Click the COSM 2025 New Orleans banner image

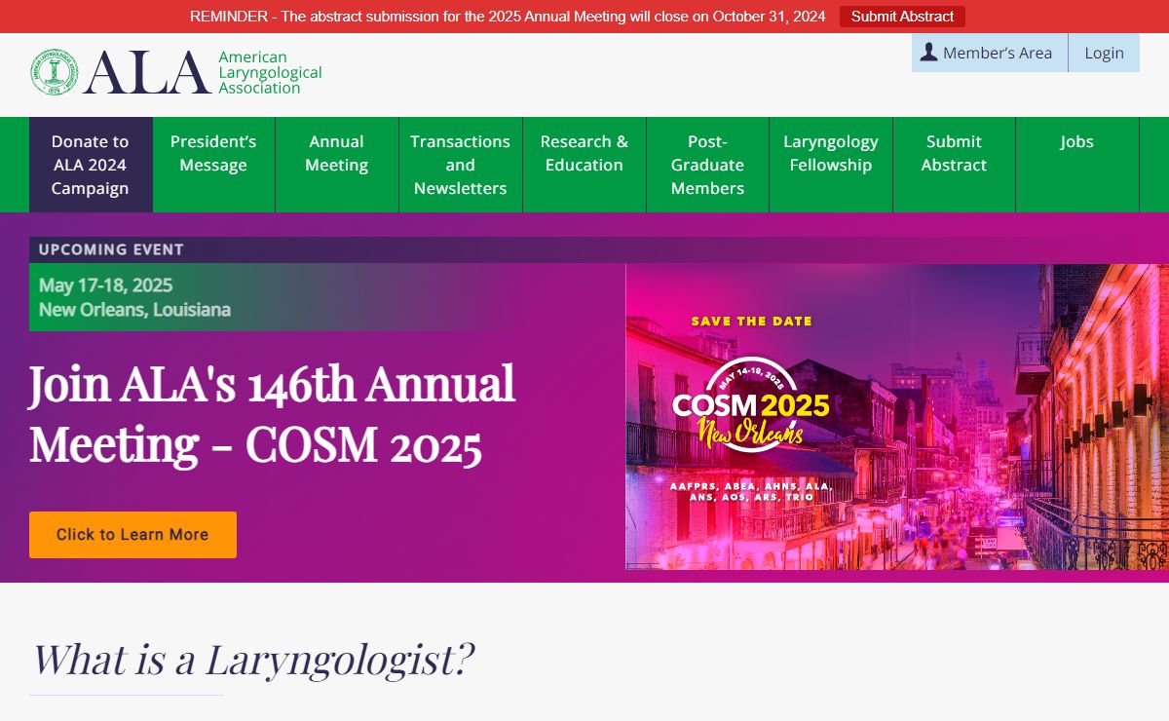pos(897,417)
